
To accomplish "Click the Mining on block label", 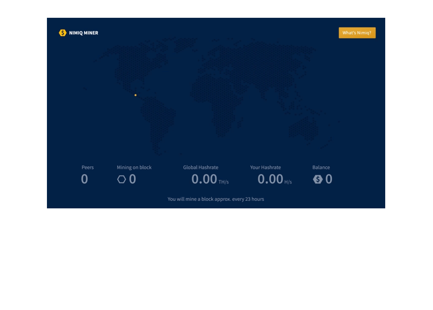I will coord(134,167).
